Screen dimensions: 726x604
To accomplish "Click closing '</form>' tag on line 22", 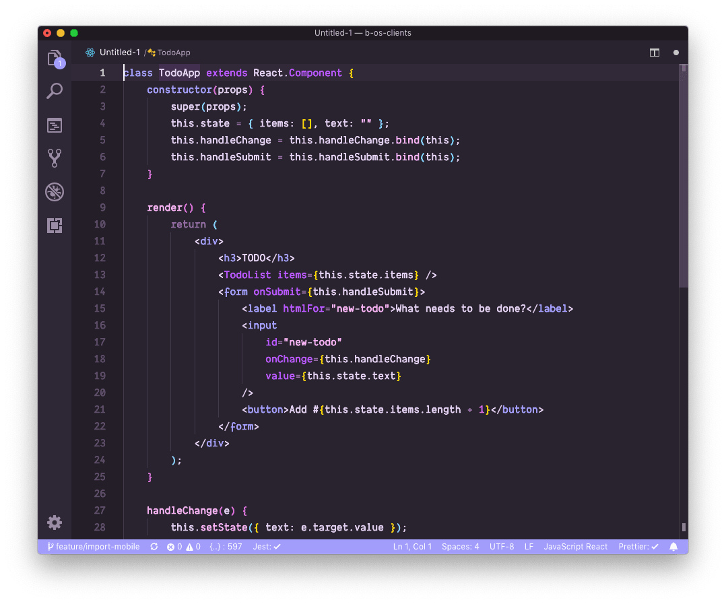I will (238, 426).
